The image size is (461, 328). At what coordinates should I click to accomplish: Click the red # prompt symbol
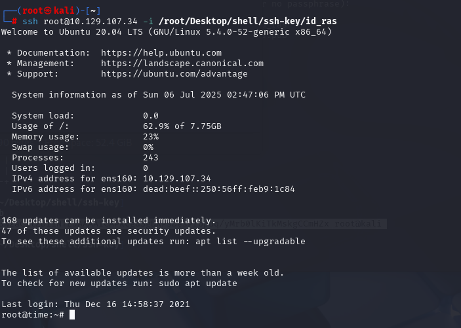[14, 22]
